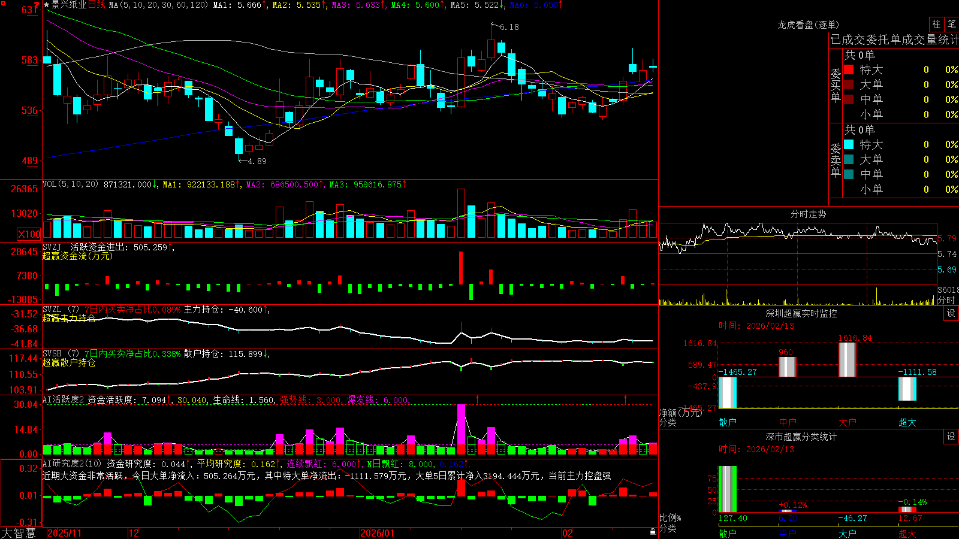
Task: Click the 超大 -1111.58 bar
Action: click(x=907, y=389)
